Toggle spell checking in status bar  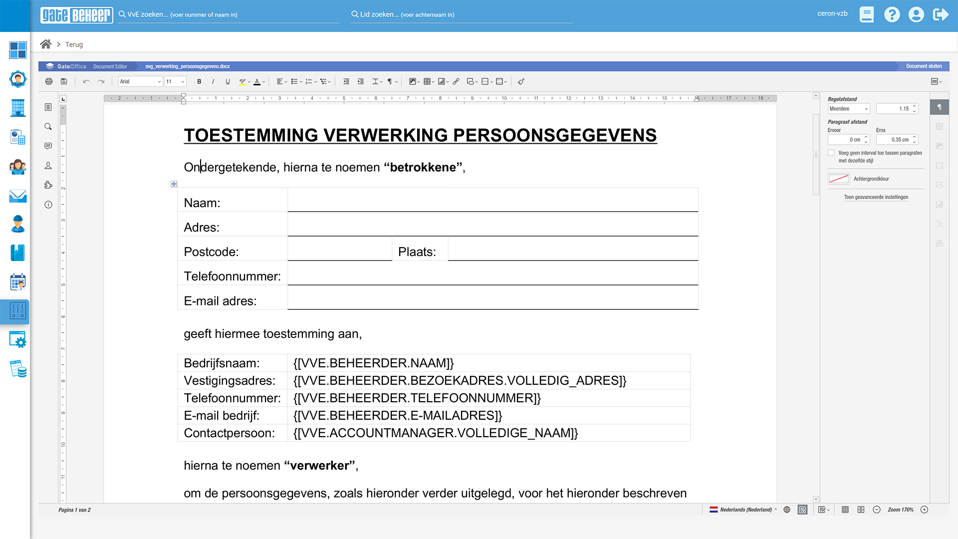[802, 510]
